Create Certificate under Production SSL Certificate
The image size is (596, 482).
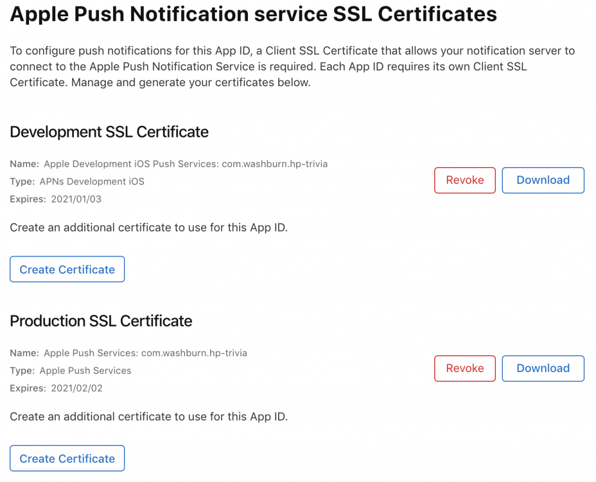(x=68, y=459)
